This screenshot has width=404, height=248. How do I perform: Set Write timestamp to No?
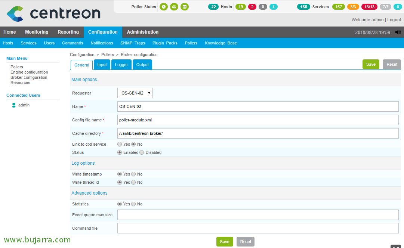[133, 174]
